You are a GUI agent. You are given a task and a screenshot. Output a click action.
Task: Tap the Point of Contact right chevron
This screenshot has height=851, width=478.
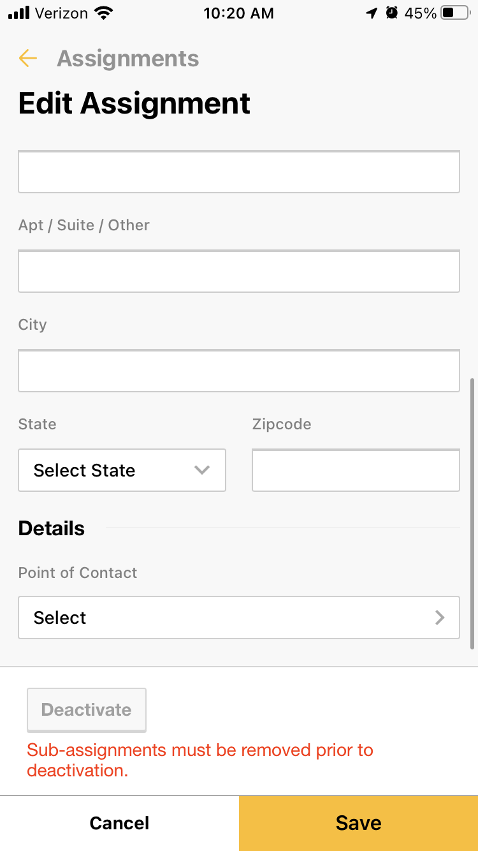(x=440, y=618)
